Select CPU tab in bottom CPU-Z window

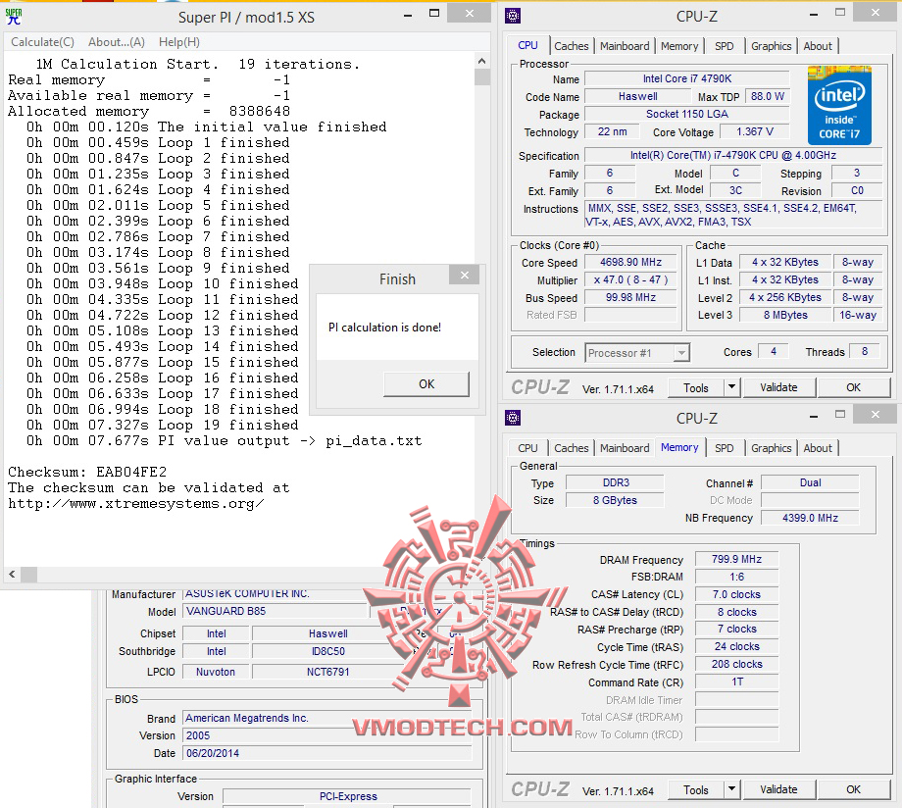pos(527,448)
